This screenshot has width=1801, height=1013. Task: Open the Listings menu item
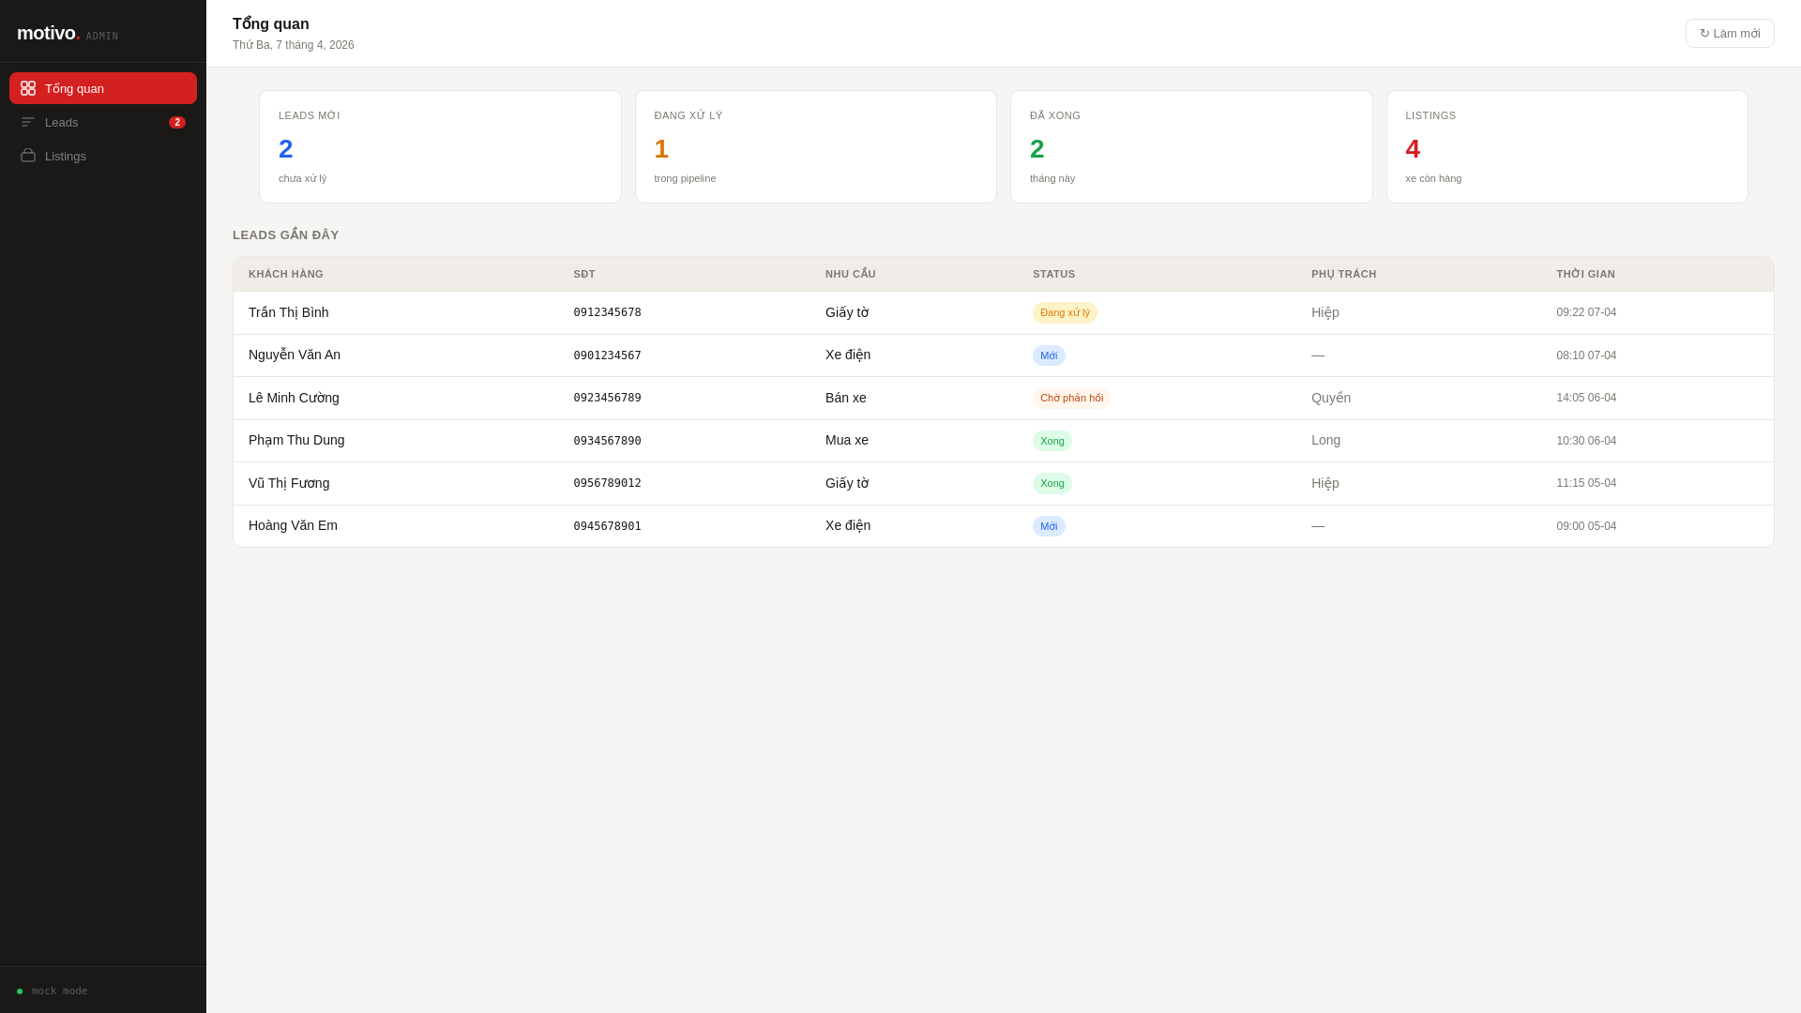[103, 156]
